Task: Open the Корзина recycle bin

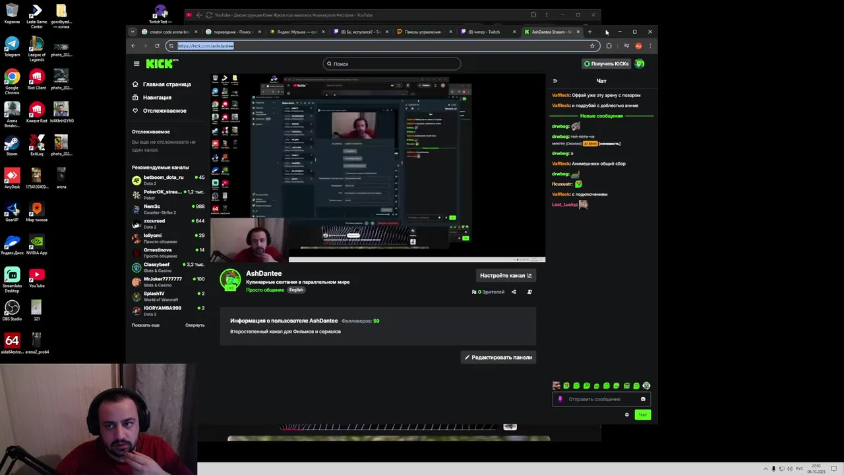Action: (12, 14)
